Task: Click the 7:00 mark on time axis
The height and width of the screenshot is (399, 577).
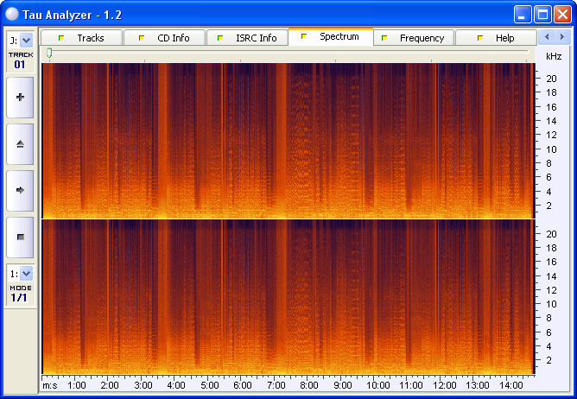Action: coord(276,385)
